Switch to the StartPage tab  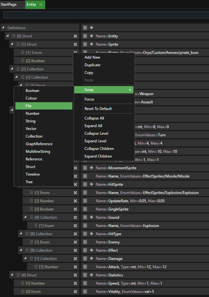click(9, 4)
